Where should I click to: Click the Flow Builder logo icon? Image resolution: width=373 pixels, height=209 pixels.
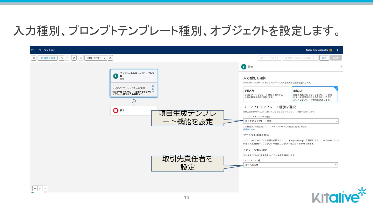pyautogui.click(x=40, y=50)
